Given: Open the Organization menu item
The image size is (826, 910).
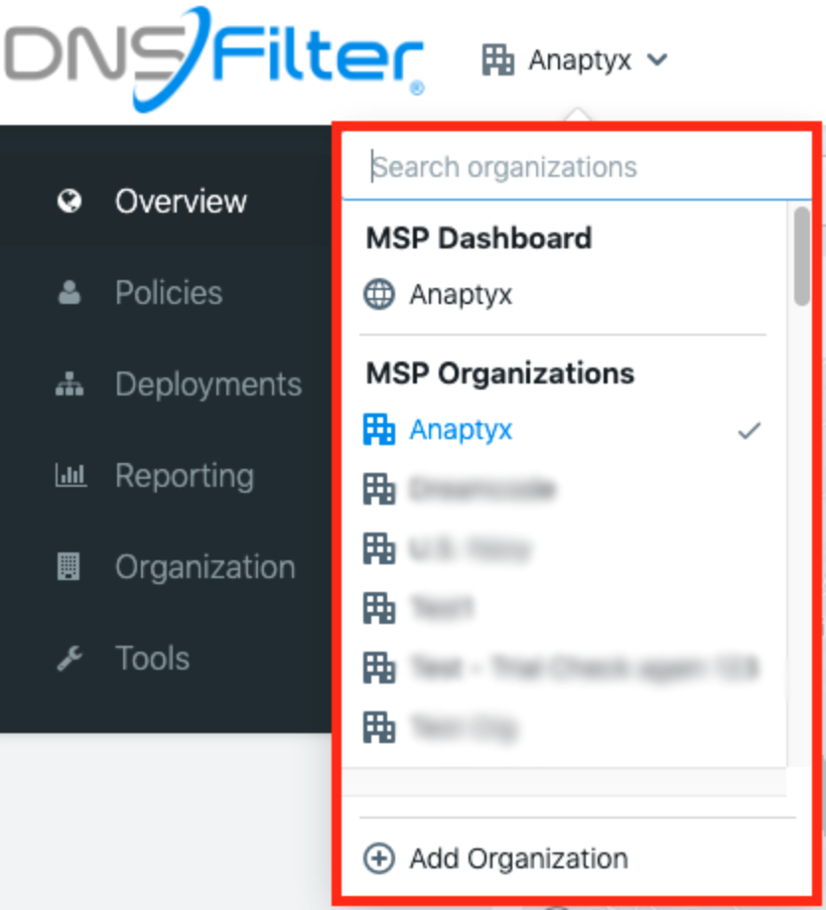Looking at the screenshot, I should coord(206,567).
